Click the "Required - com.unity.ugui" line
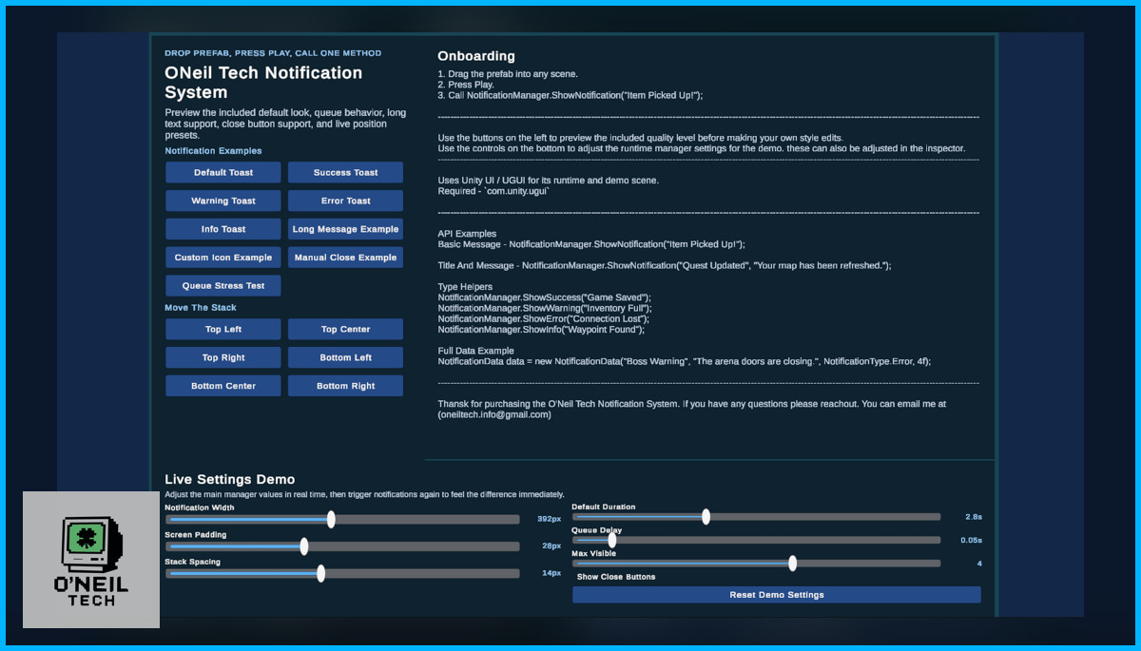This screenshot has height=651, width=1141. pyautogui.click(x=493, y=191)
